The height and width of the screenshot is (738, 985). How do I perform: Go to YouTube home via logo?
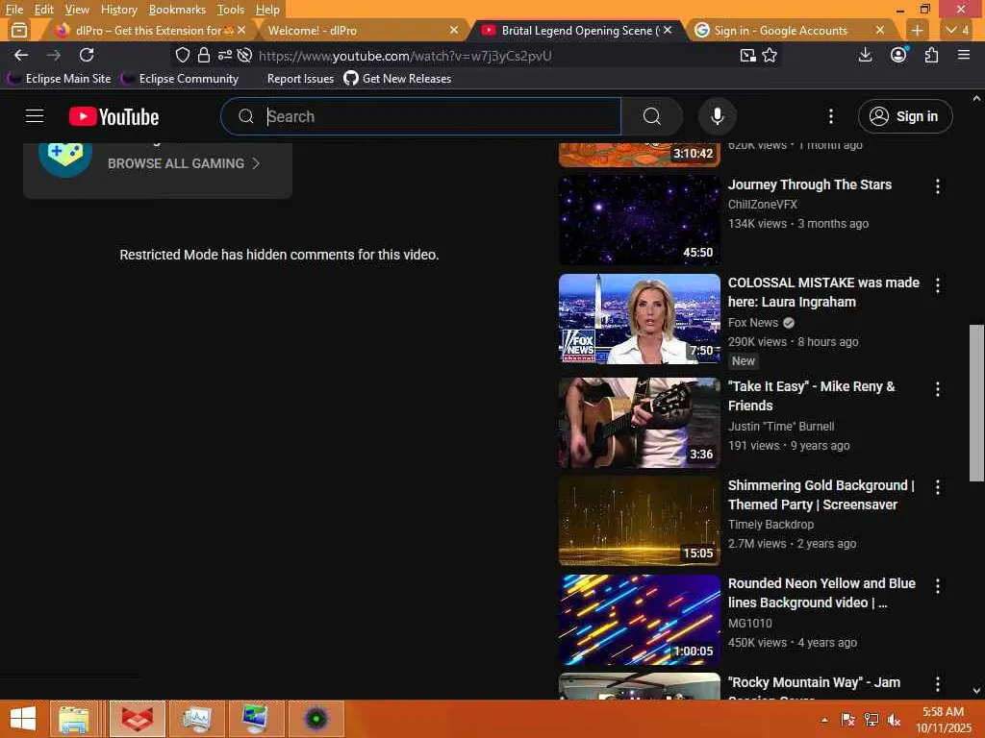point(114,116)
